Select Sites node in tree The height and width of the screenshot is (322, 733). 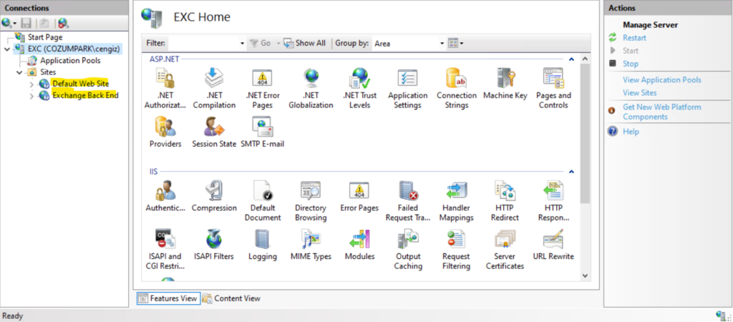[x=48, y=72]
